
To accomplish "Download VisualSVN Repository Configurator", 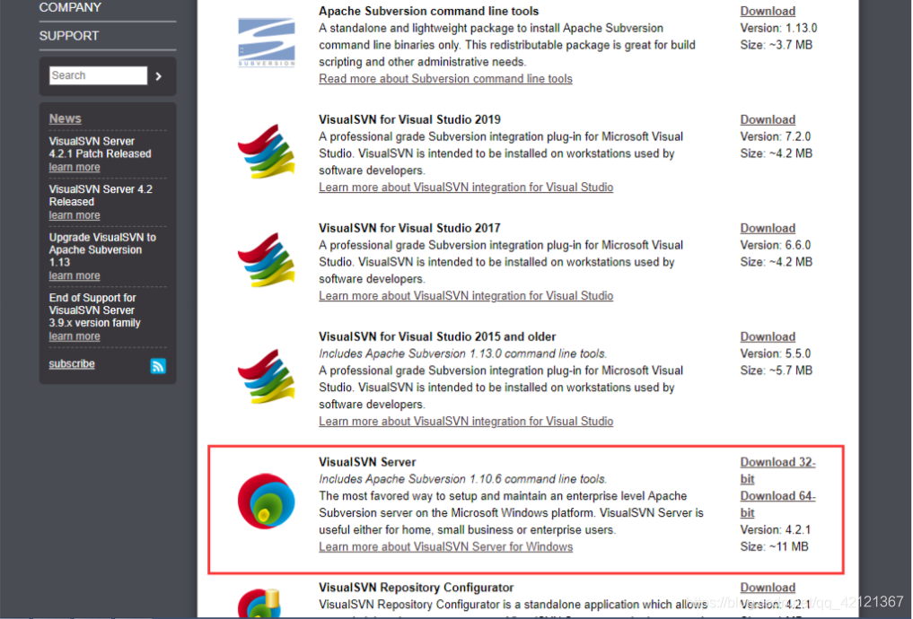I will point(768,588).
